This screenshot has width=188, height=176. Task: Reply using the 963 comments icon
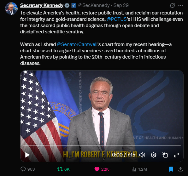point(23,169)
